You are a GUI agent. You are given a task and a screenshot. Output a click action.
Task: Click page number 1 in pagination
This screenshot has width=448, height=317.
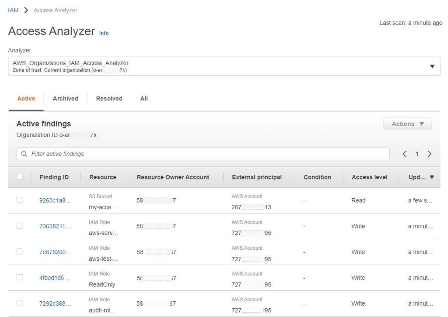click(x=417, y=154)
